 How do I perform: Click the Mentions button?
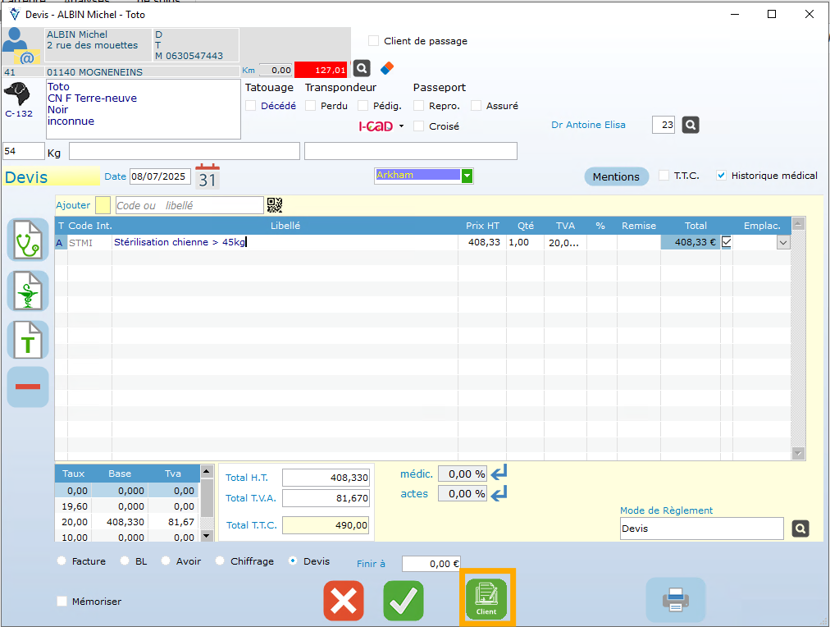[x=615, y=176]
